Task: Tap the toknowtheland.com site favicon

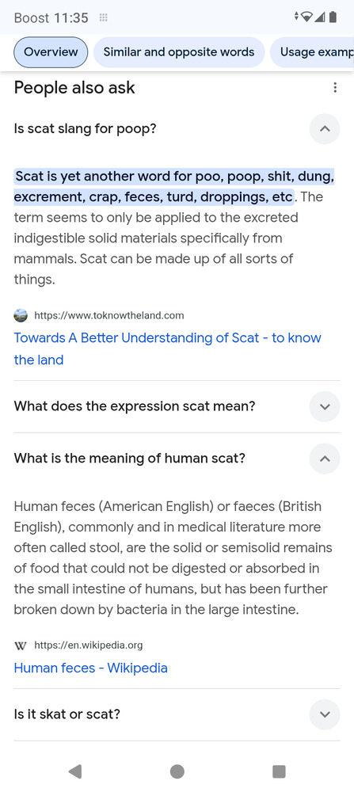Action: tap(21, 316)
